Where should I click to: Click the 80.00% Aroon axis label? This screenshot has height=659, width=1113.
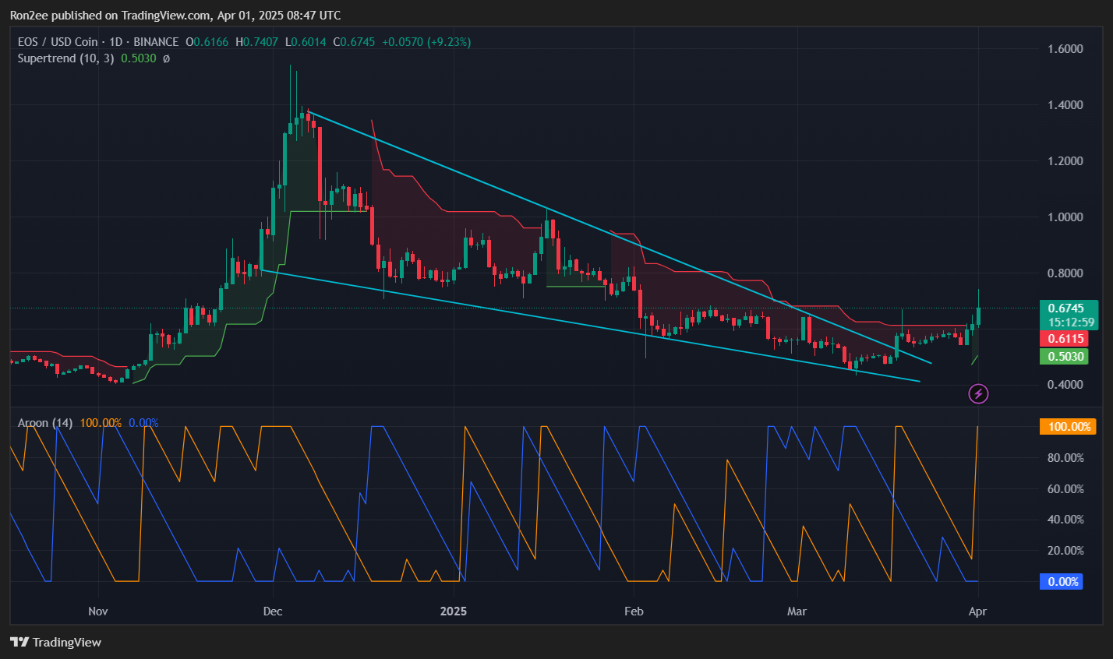tap(1065, 458)
